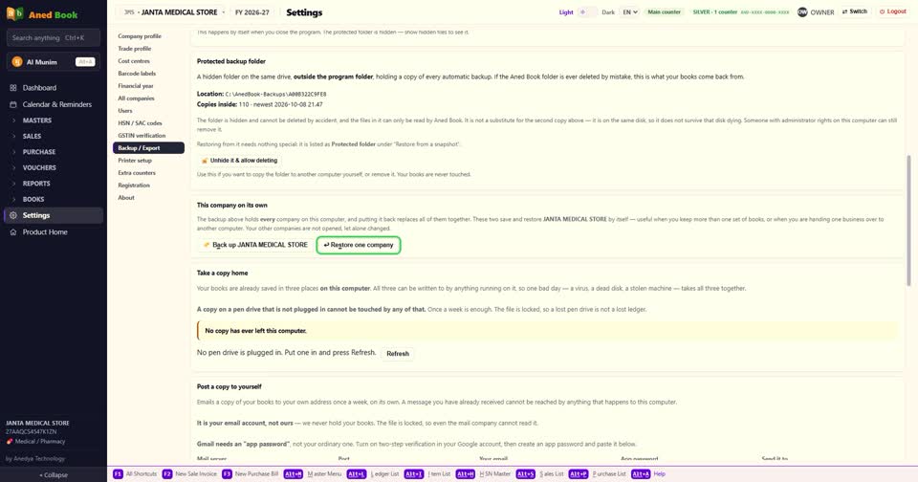Open Printer setup settings page
The height and width of the screenshot is (482, 918).
pos(148,161)
